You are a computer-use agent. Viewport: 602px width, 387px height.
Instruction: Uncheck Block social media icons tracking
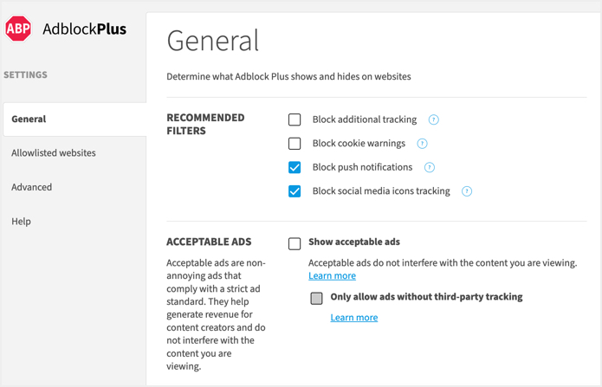(295, 191)
